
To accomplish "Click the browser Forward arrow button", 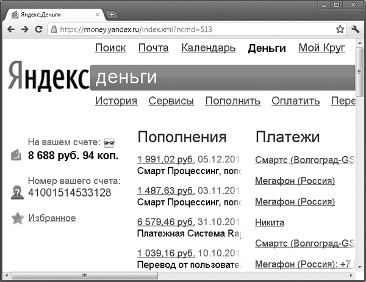I will coord(25,29).
